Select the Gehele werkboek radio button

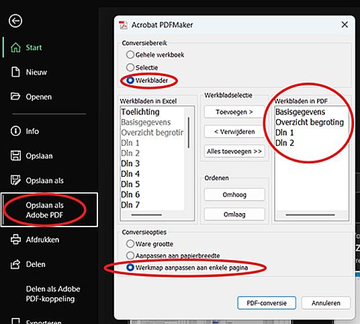pos(130,54)
